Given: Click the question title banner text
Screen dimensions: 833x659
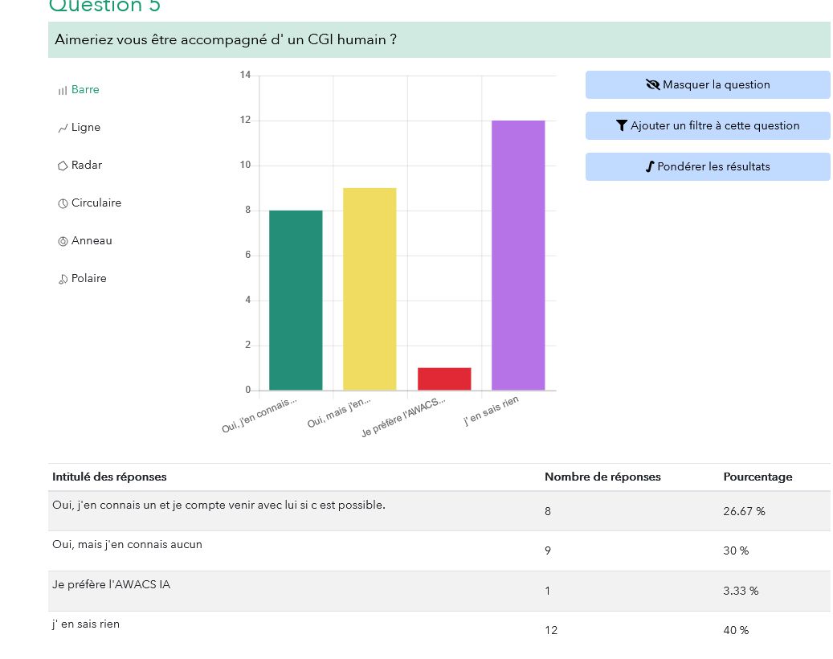Looking at the screenshot, I should point(226,40).
